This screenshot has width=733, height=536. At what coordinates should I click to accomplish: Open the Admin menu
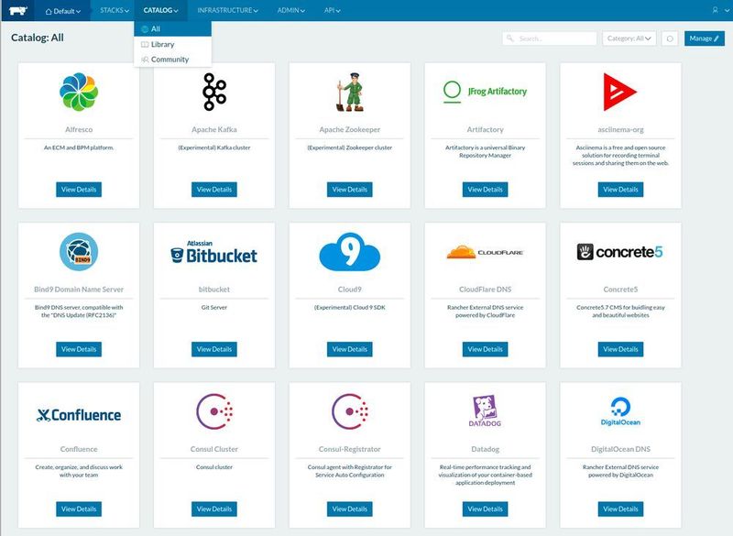pyautogui.click(x=290, y=10)
